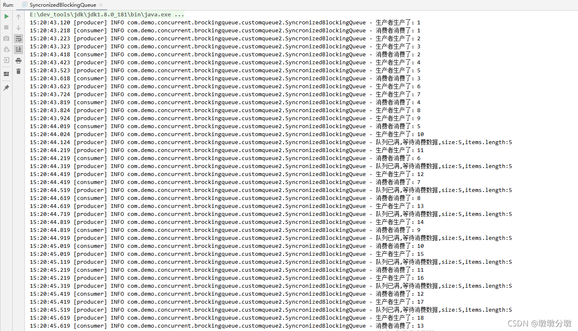Jump down the stack trace with the down arrow
Image resolution: width=578 pixels, height=331 pixels.
(18, 28)
